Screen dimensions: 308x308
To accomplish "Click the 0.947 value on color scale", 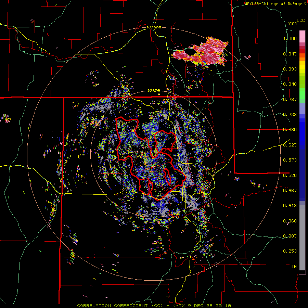I will tap(290, 54).
